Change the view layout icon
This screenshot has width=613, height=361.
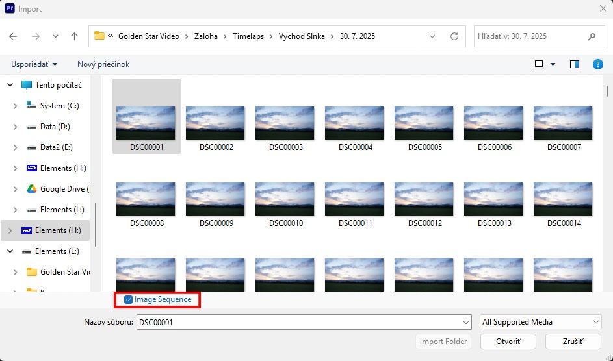(x=539, y=64)
